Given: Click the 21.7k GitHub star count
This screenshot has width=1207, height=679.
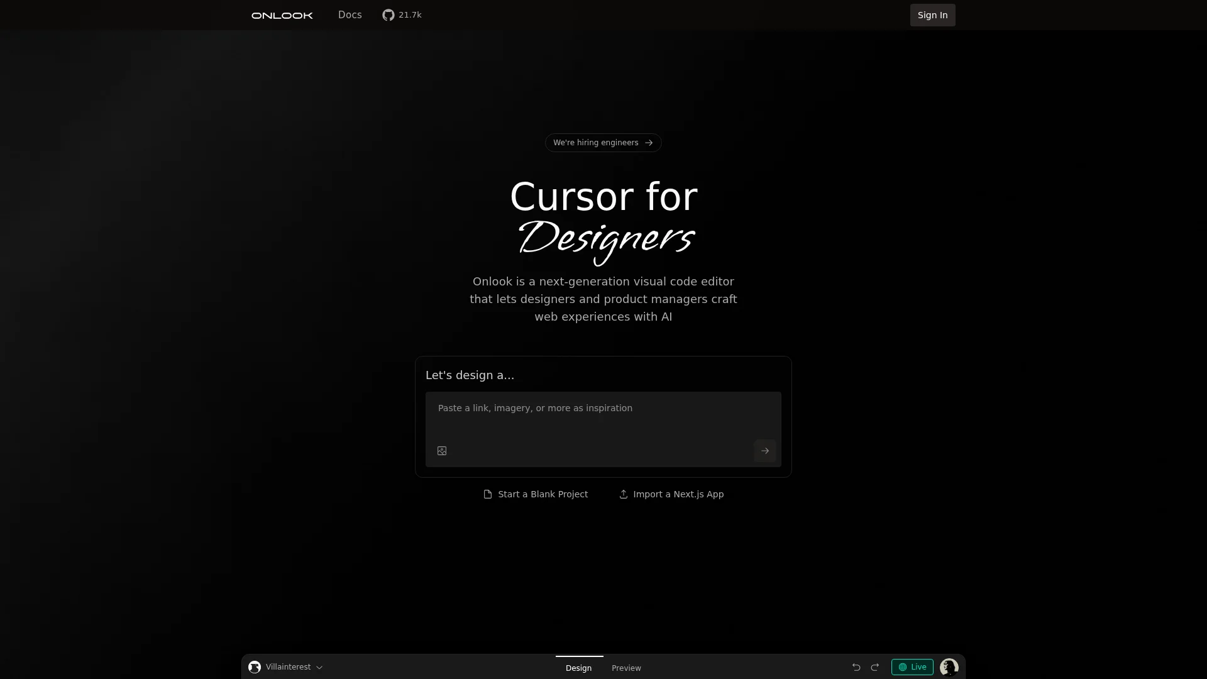Looking at the screenshot, I should 410,14.
